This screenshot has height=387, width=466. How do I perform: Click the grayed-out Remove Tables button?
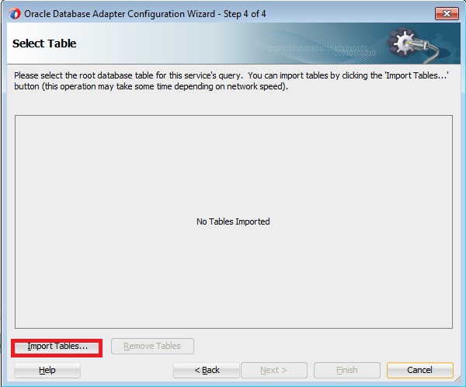pos(152,347)
